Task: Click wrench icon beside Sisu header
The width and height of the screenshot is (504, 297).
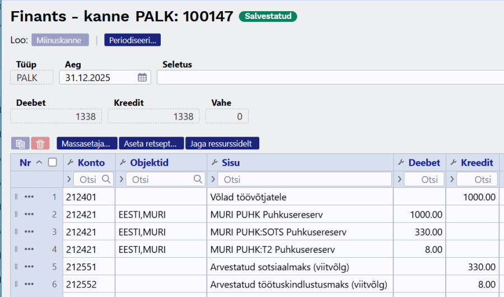Action: click(214, 163)
